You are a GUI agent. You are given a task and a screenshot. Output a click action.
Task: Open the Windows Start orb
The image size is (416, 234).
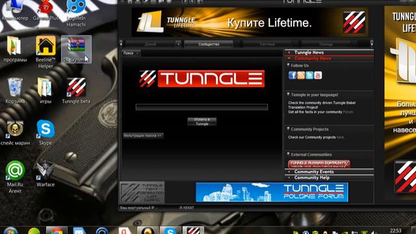10,231
